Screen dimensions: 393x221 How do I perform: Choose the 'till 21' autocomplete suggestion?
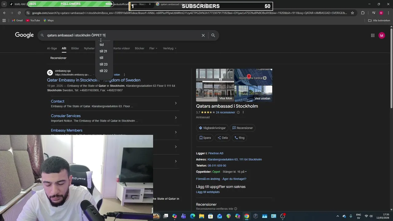103,51
